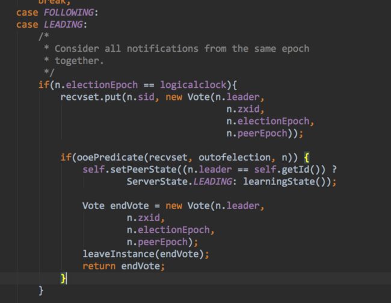The height and width of the screenshot is (303, 391).
Task: Click 'n.peerEpoch));' ending the recvset.put call
Action: [x=265, y=133]
